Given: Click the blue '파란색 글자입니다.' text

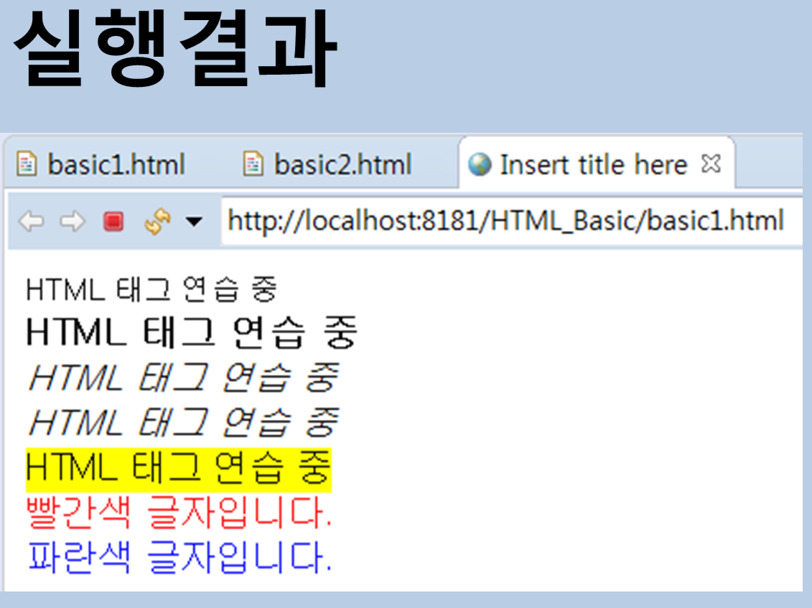Looking at the screenshot, I should click(179, 557).
